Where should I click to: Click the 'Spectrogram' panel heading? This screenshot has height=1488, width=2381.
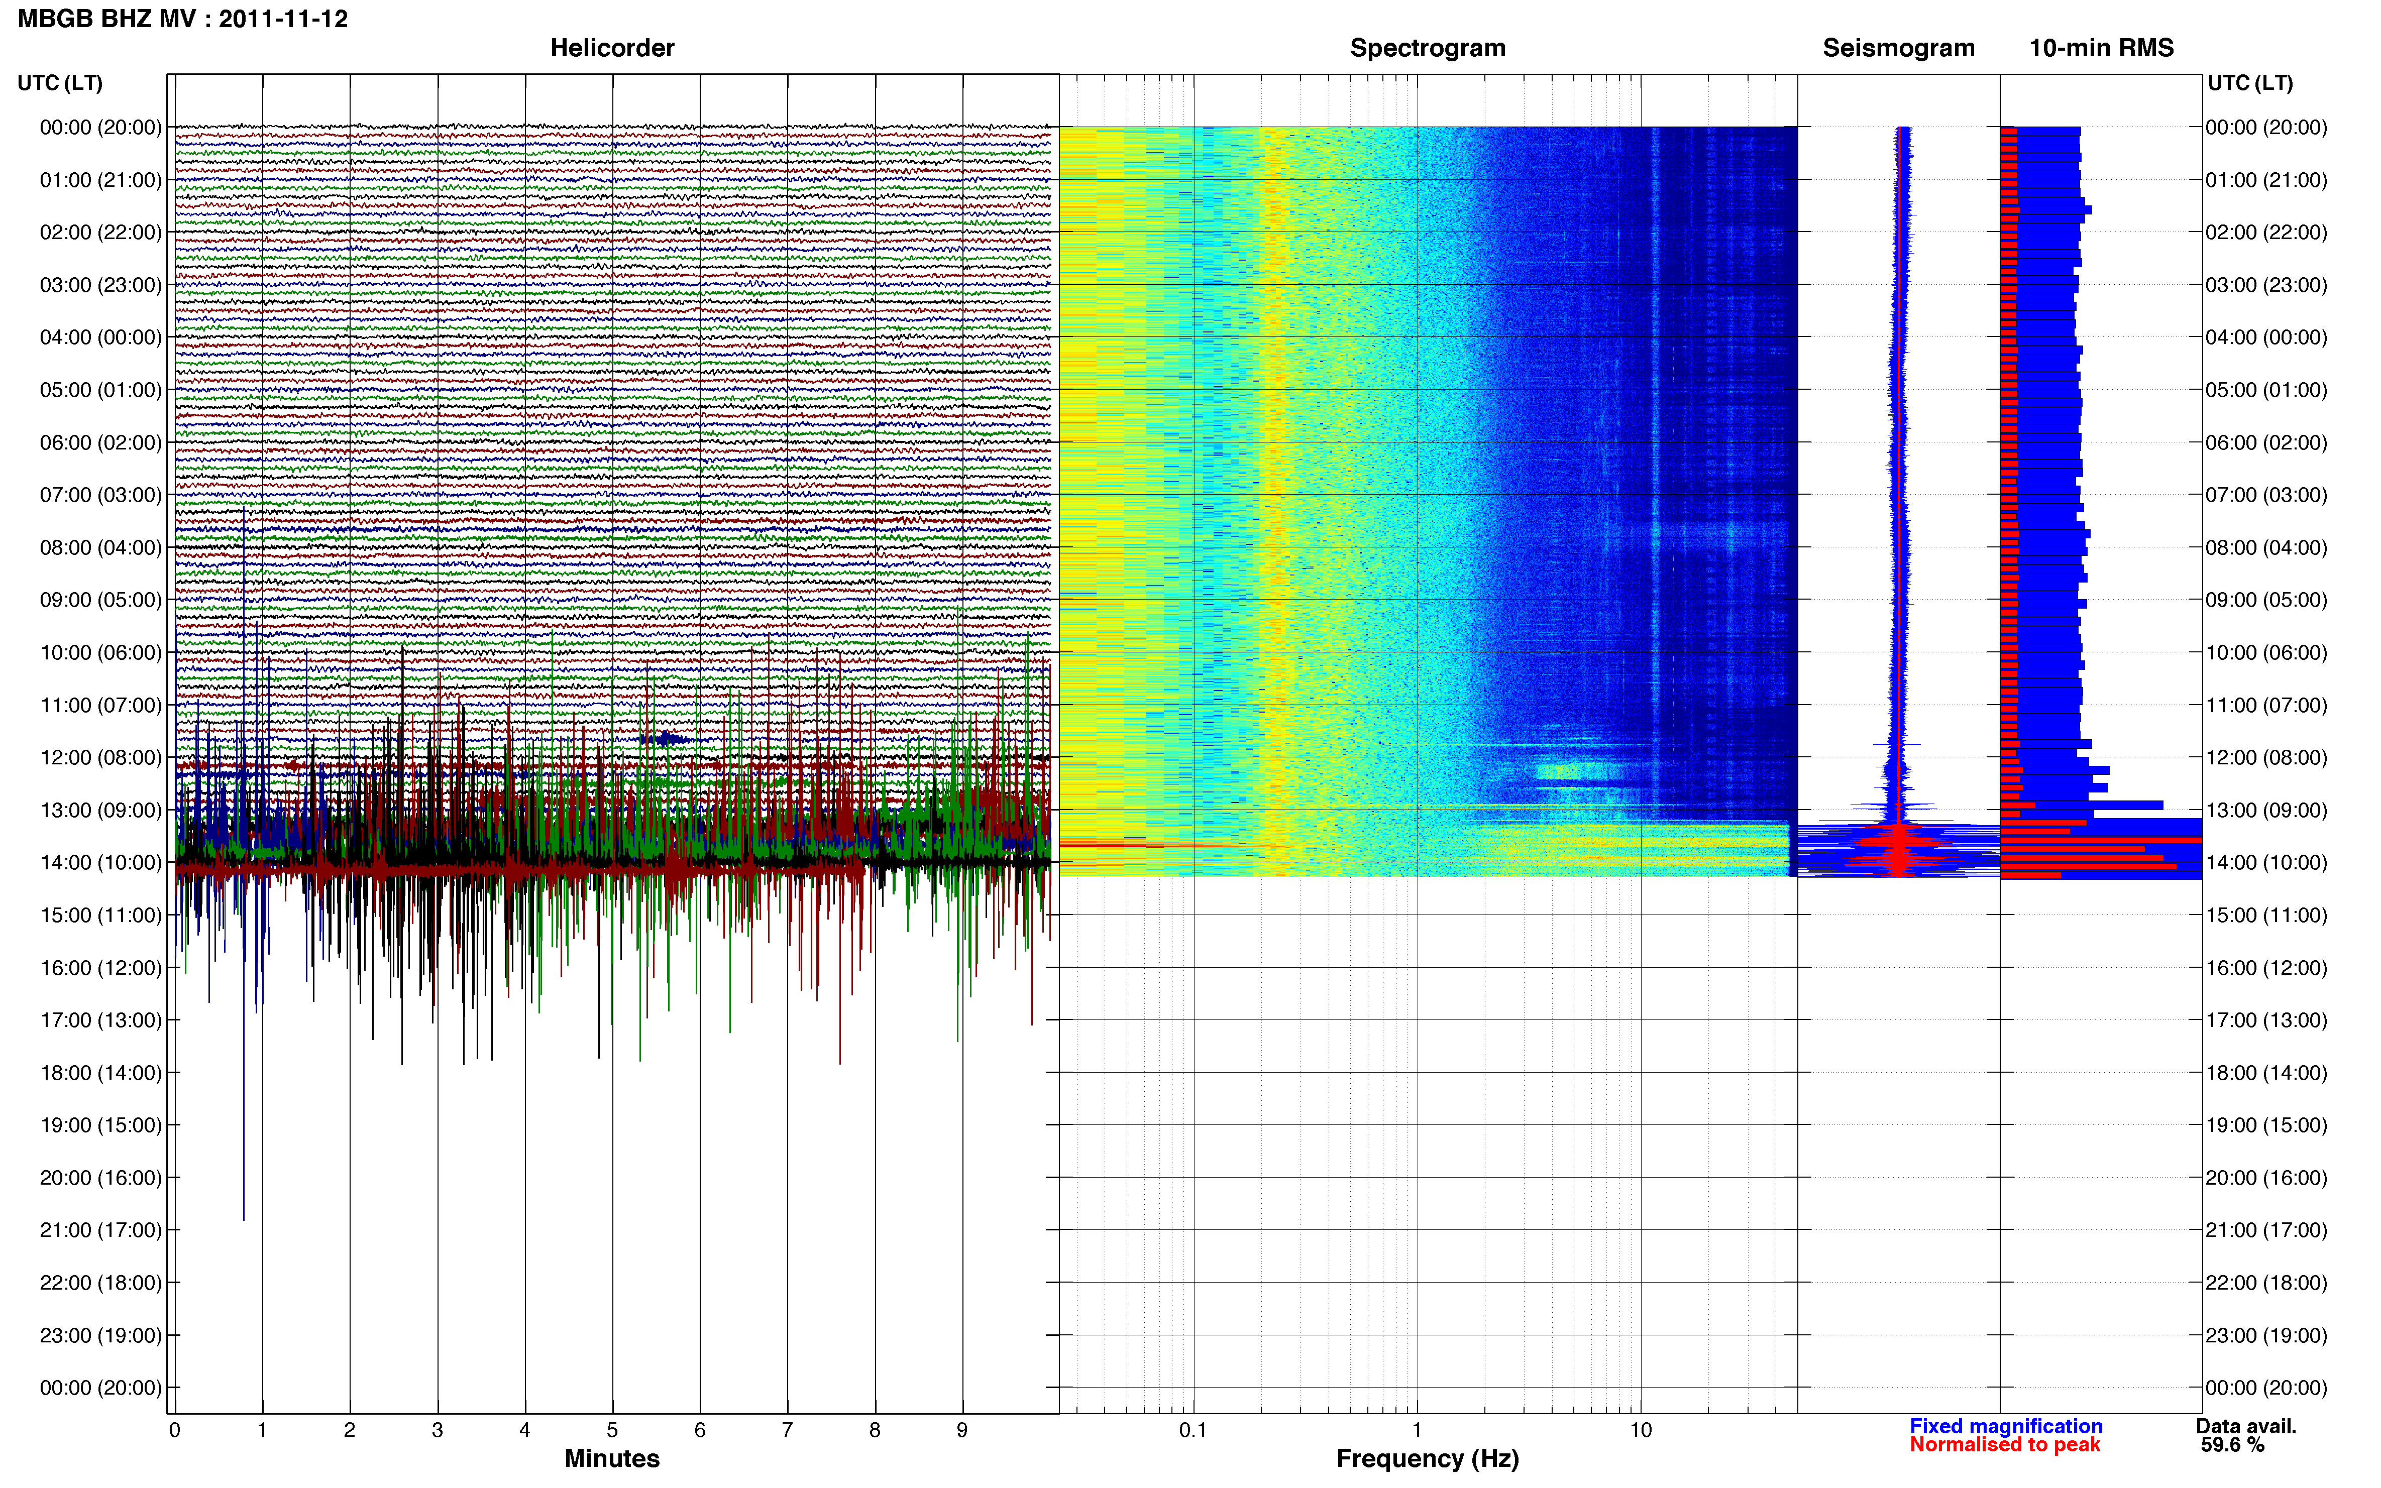pyautogui.click(x=1427, y=47)
